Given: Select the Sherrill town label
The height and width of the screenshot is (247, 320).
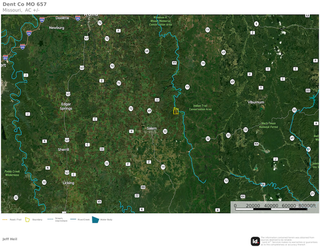Looking at the screenshot, I should tap(63, 150).
